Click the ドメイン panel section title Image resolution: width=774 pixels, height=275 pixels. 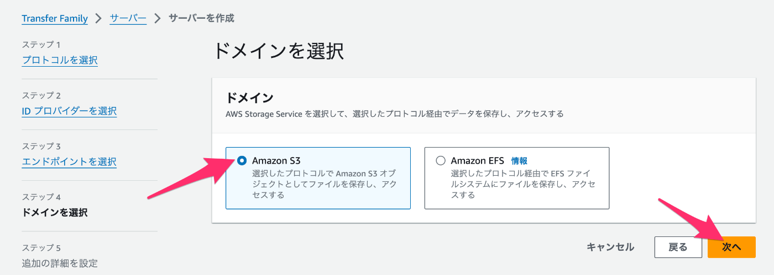click(x=249, y=98)
